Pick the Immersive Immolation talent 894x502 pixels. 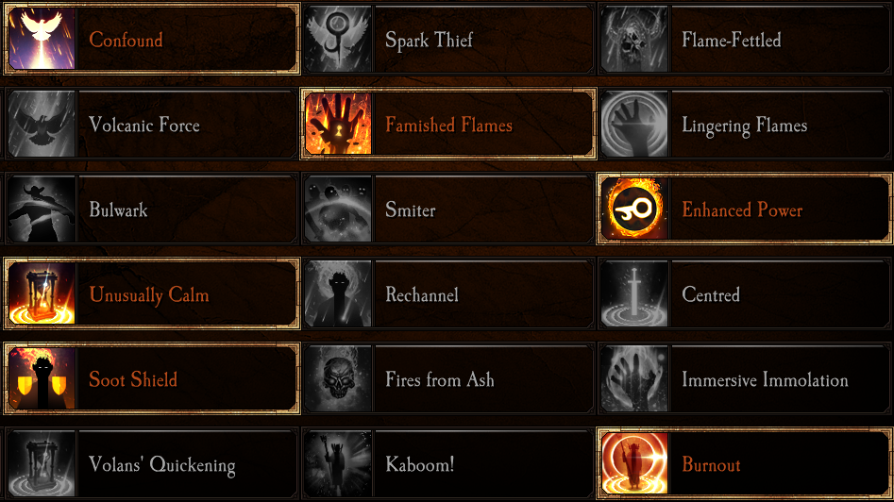744,378
